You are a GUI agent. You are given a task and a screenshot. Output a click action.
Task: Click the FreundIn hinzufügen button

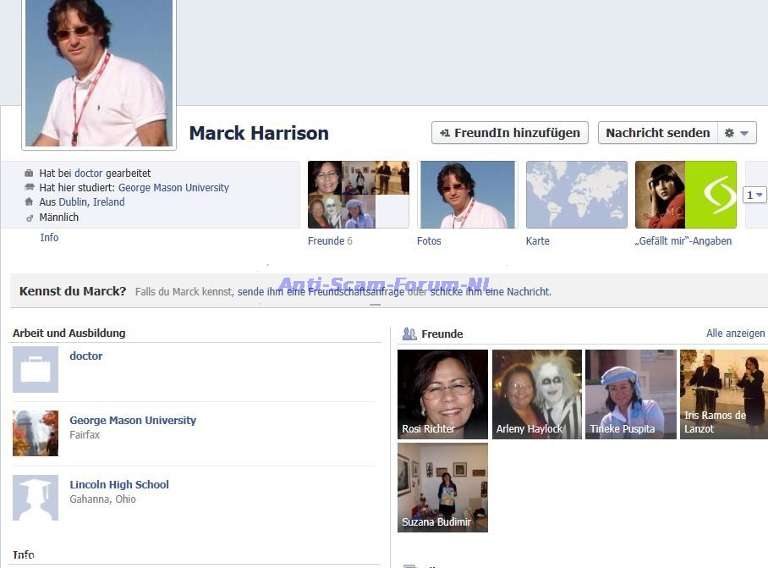(x=509, y=133)
